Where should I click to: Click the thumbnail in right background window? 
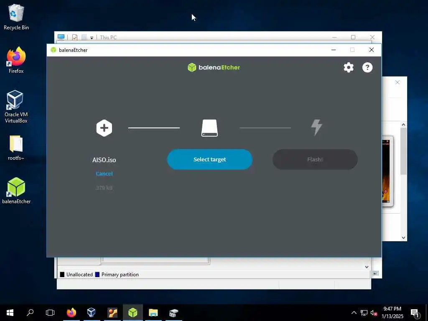[x=387, y=171]
